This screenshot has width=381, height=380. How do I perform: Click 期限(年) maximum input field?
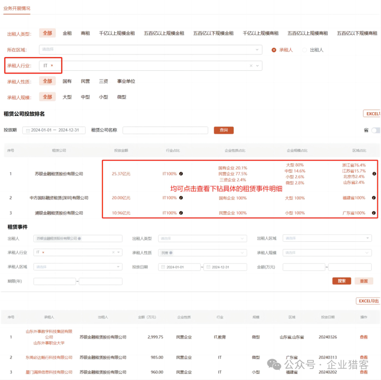click(x=100, y=281)
